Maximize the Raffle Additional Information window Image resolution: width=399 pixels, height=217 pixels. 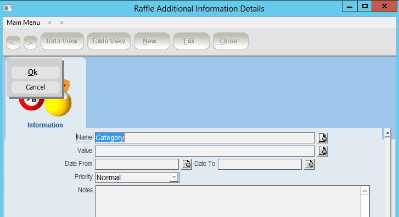[365, 6]
